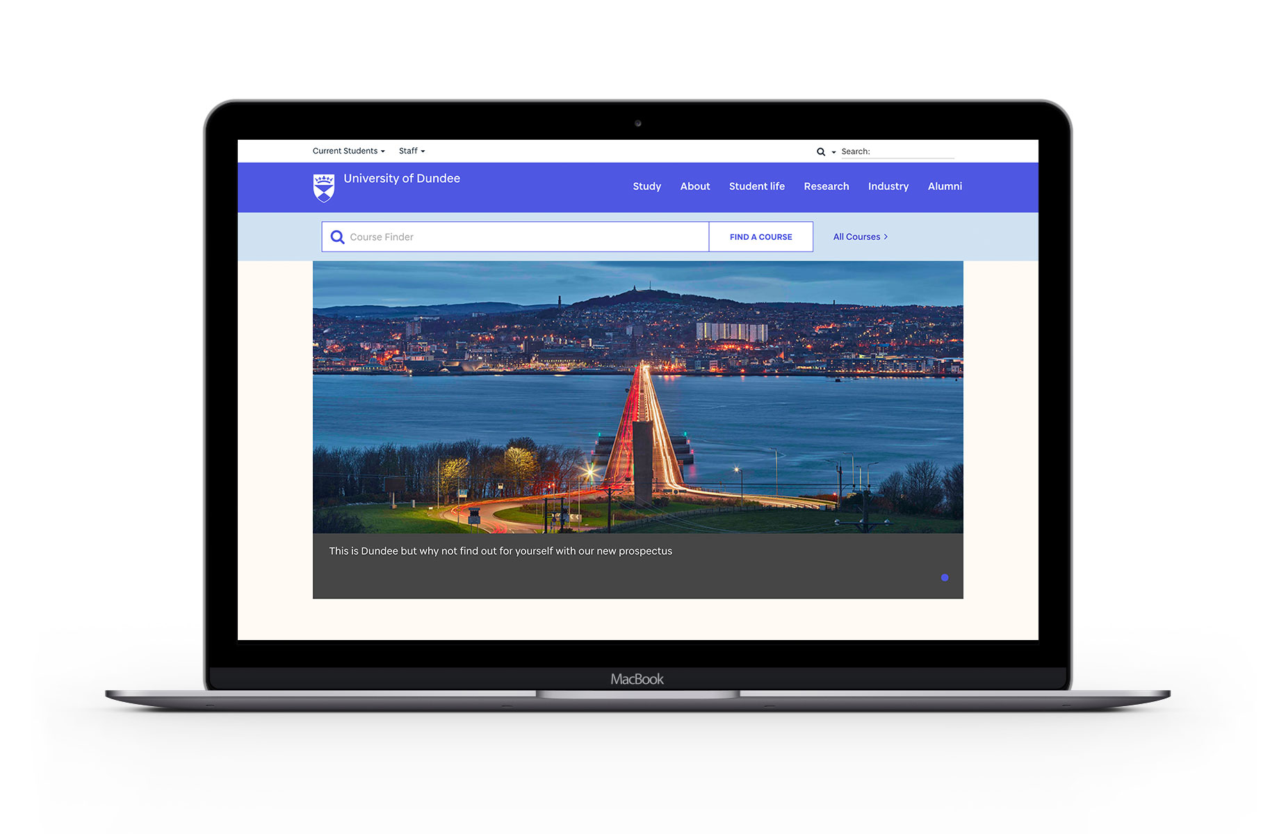Click the search magnifier icon in top bar

820,152
